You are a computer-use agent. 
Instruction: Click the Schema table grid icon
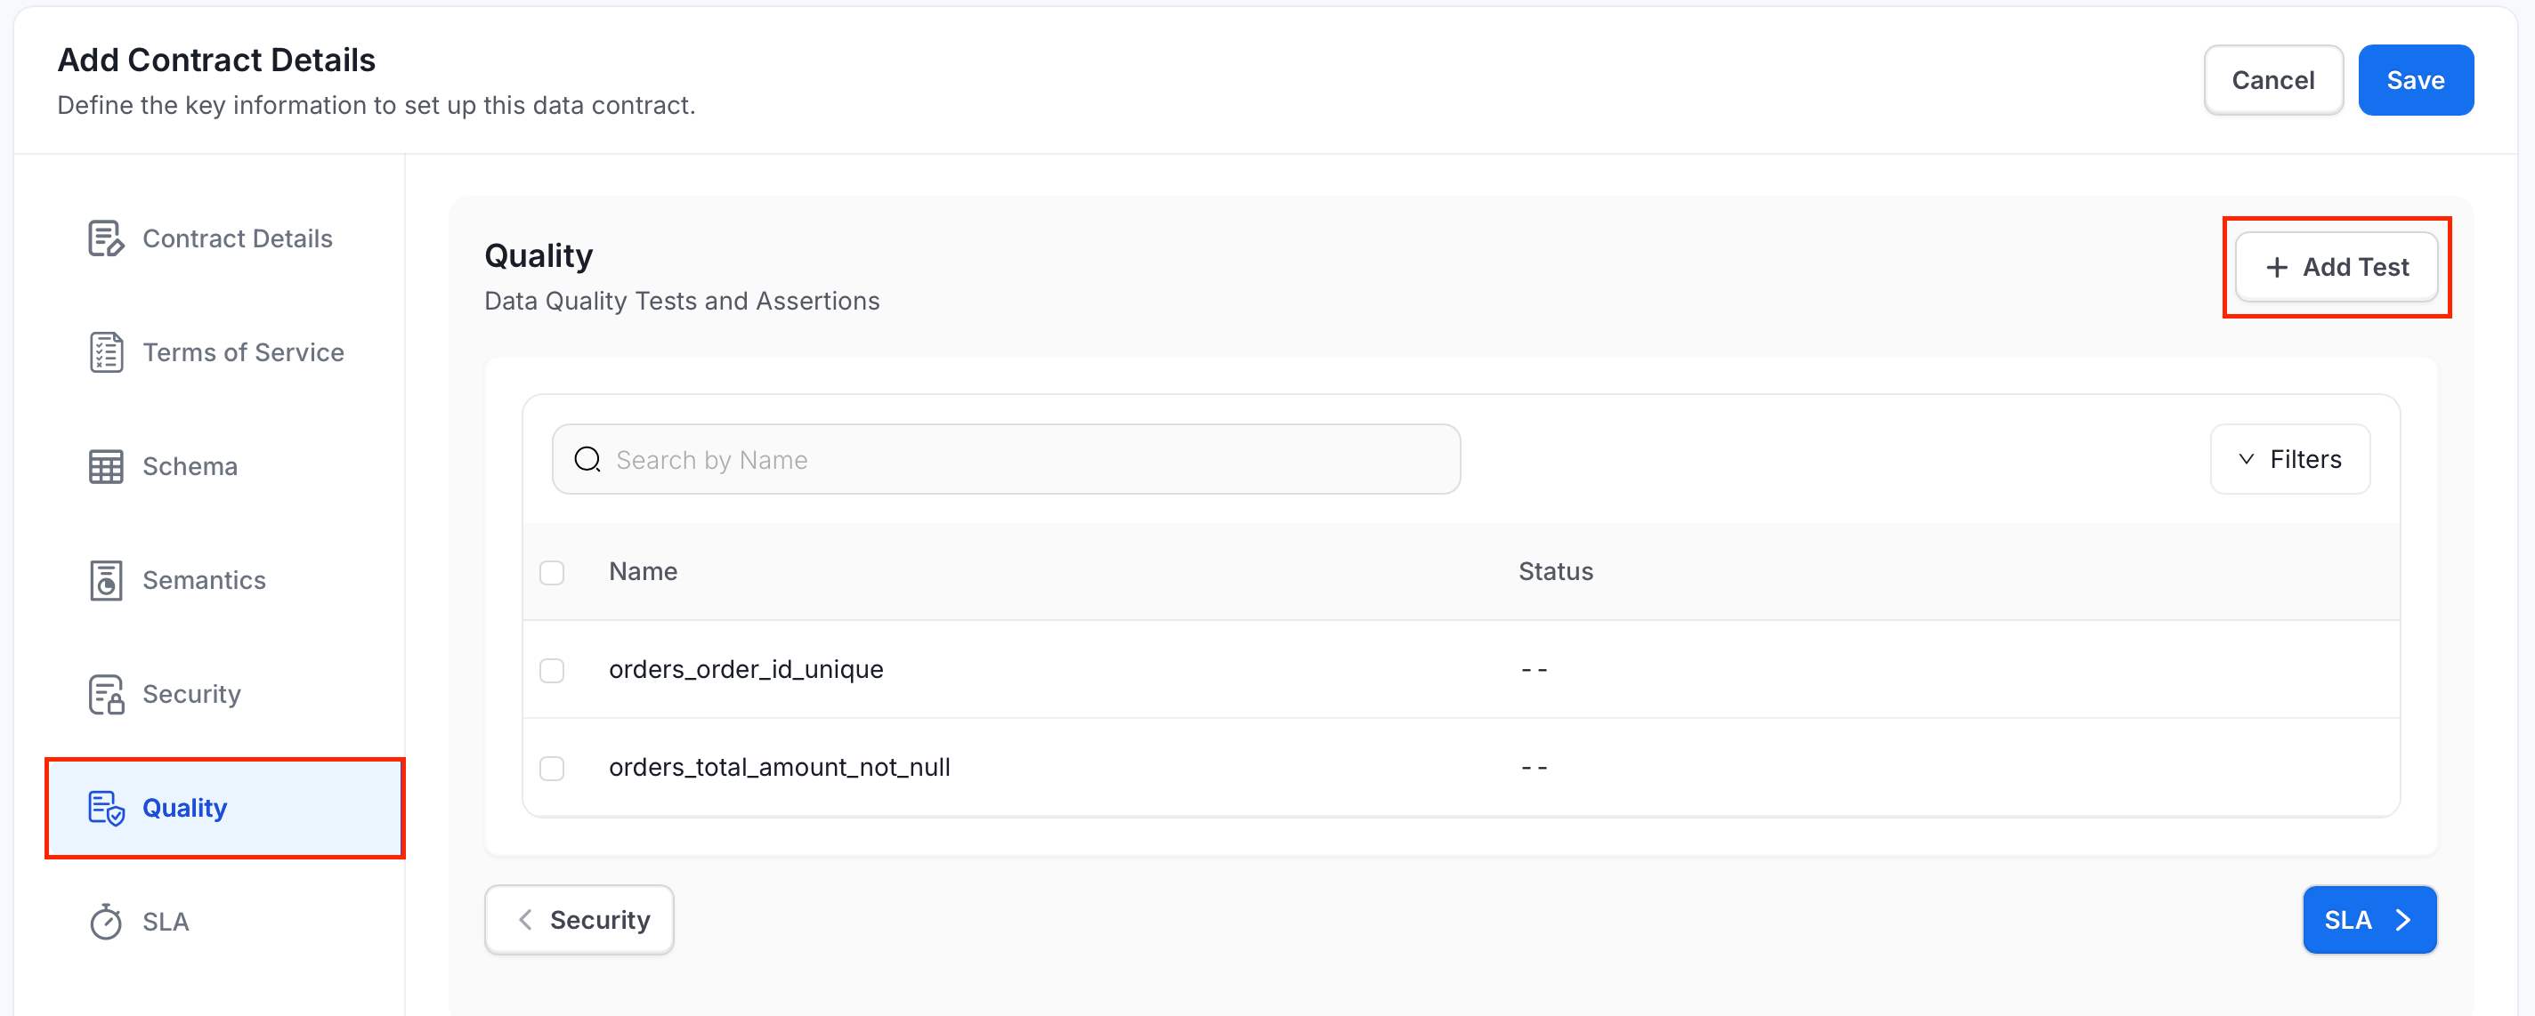[x=106, y=466]
